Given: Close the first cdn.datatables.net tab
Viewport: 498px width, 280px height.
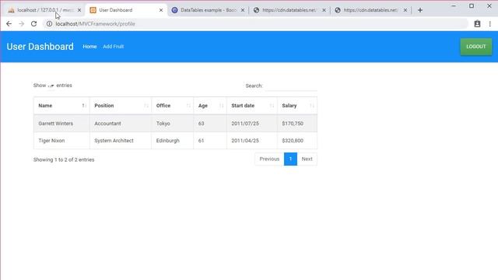Looking at the screenshot, I should click(x=324, y=10).
